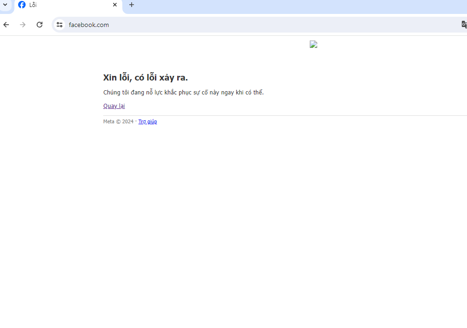Click the back navigation arrow
The image size is (467, 328).
click(6, 25)
